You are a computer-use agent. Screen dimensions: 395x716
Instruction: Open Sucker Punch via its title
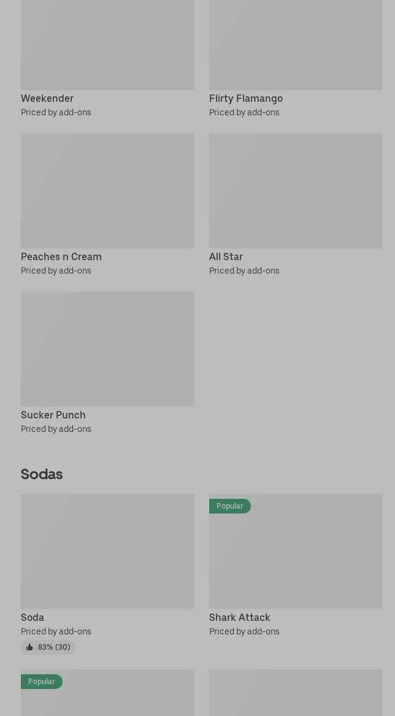coord(53,415)
